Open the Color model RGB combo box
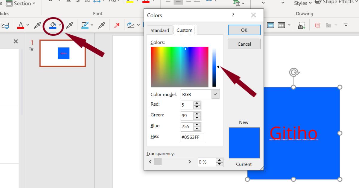 pos(200,94)
